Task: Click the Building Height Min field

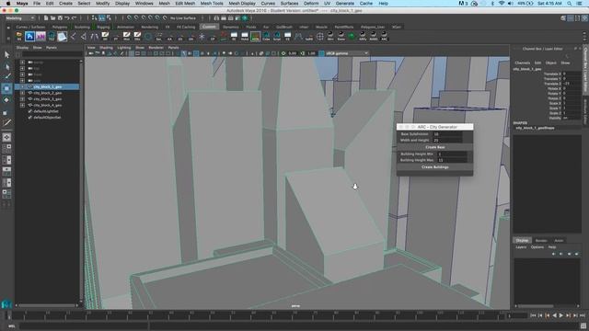Action: point(452,154)
